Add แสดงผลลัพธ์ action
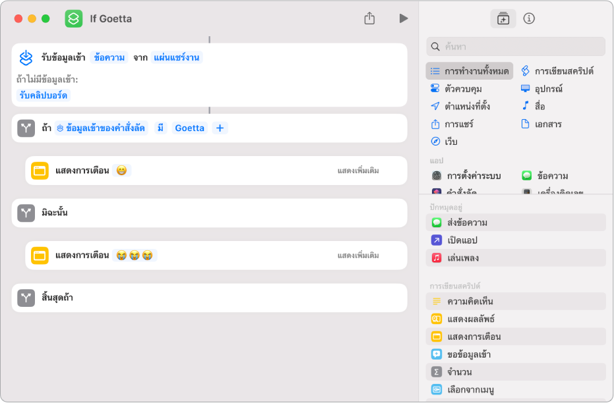 click(x=516, y=319)
